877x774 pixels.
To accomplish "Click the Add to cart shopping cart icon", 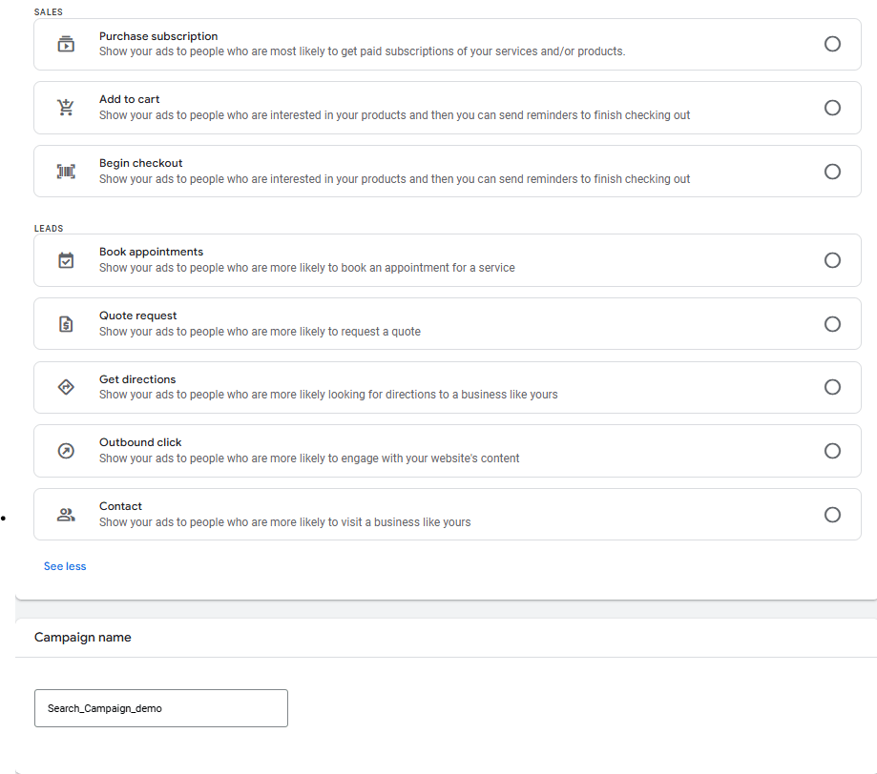I will tap(66, 107).
